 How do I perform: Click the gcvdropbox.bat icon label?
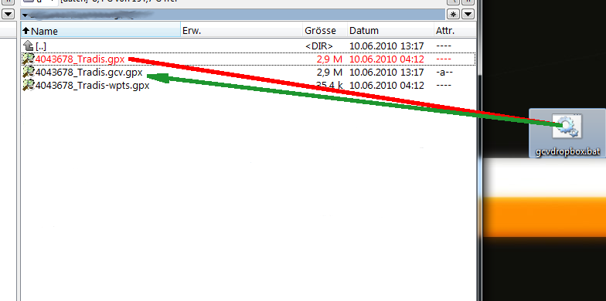[567, 151]
